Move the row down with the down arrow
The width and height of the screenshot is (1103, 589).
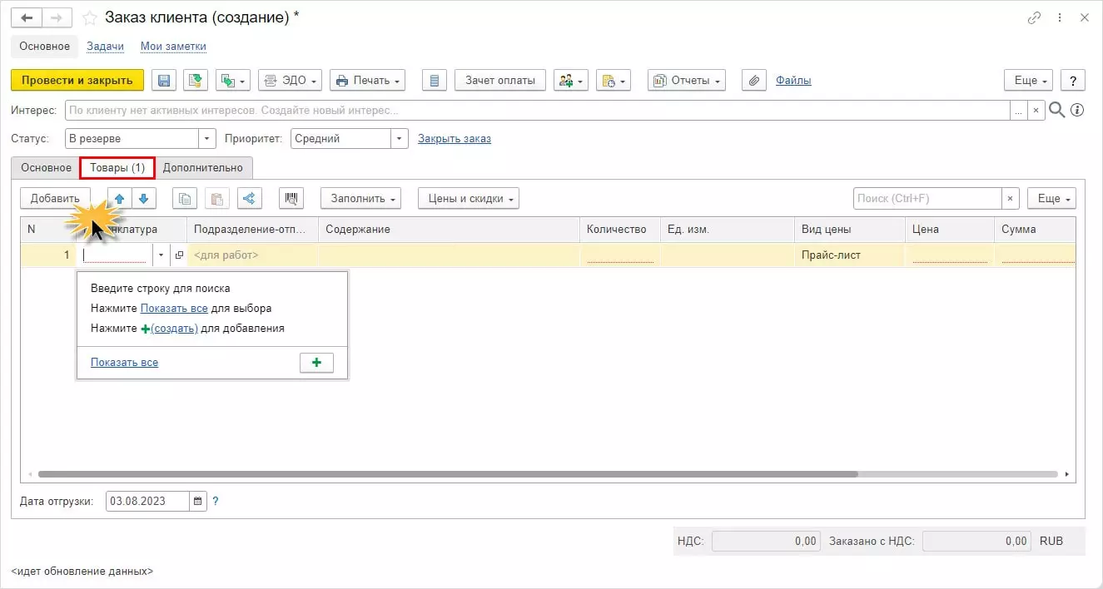coord(144,199)
